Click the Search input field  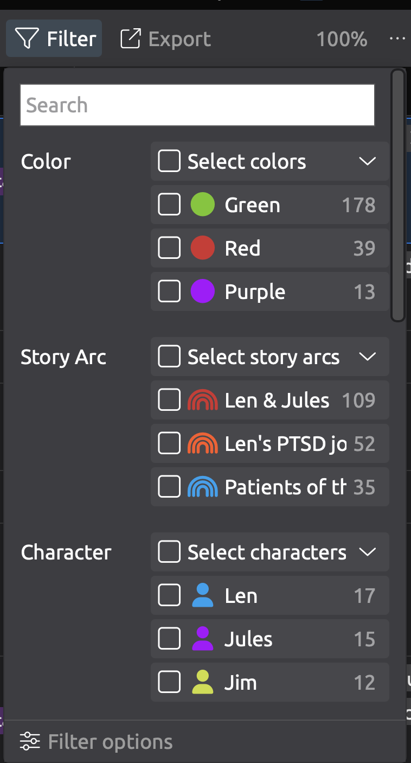(x=197, y=105)
